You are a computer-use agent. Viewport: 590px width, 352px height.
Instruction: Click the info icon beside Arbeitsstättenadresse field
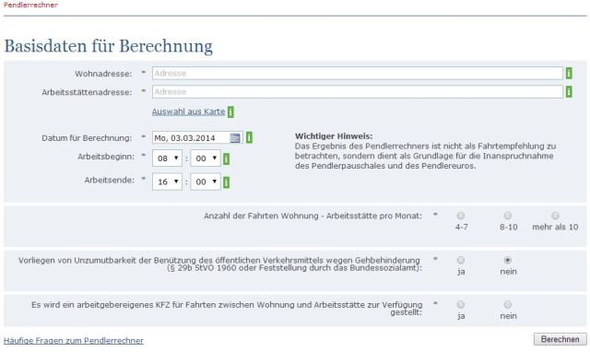(569, 92)
